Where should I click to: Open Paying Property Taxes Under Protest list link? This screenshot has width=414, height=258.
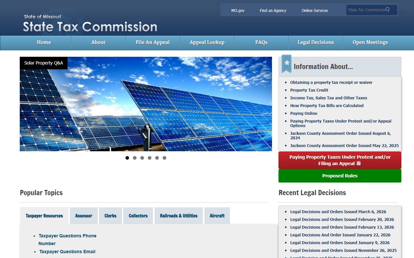click(x=341, y=124)
